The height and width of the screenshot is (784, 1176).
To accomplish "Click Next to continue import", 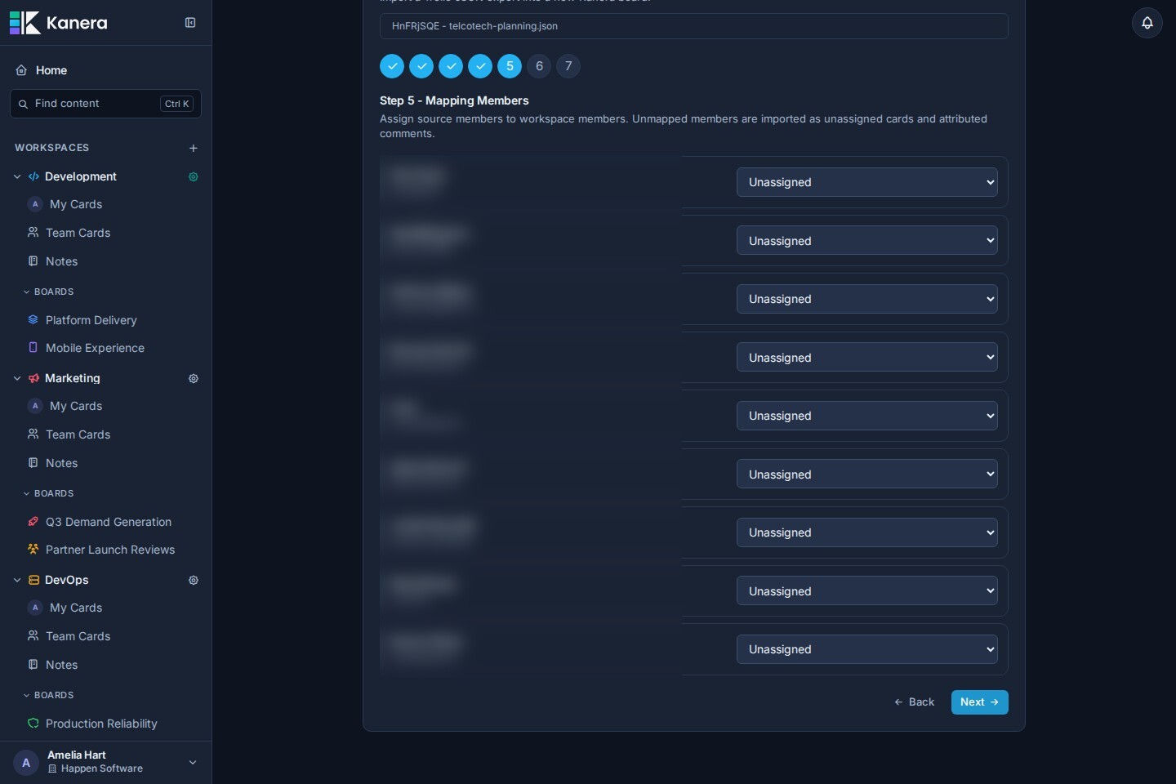I will pyautogui.click(x=979, y=702).
